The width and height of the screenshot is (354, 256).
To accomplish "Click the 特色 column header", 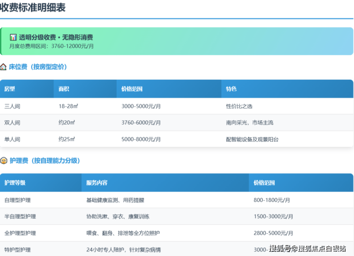I will pyautogui.click(x=232, y=89).
